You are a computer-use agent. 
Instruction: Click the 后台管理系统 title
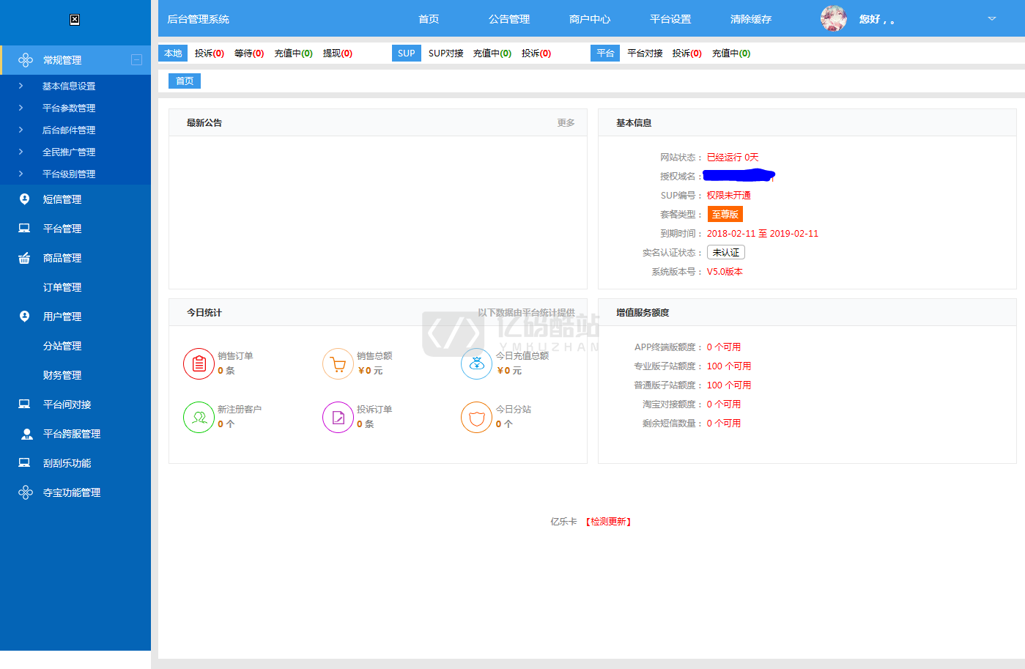tap(198, 19)
